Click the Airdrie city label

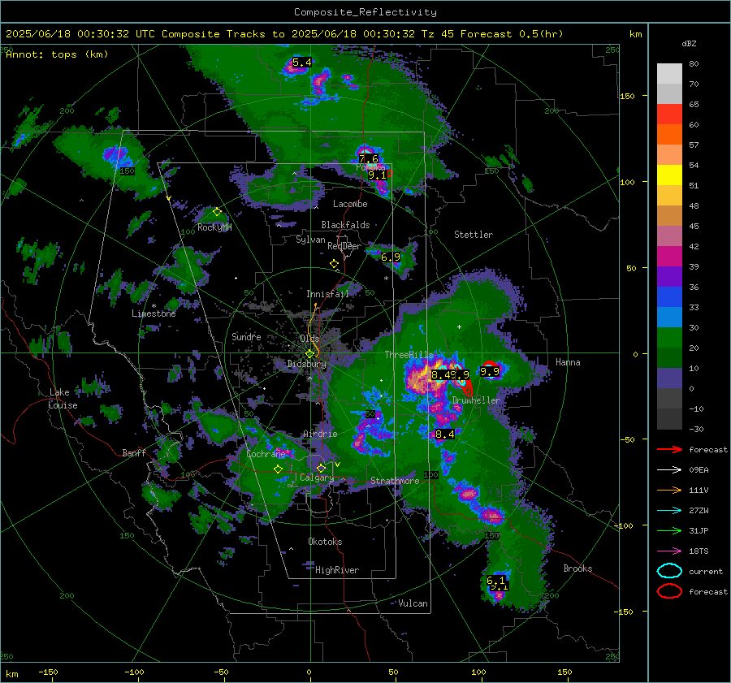[320, 434]
